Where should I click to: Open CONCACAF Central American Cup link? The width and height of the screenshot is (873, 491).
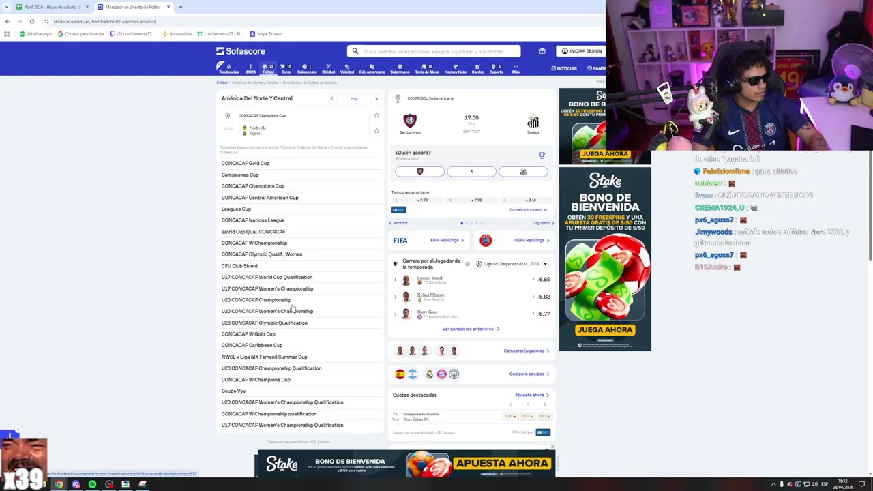click(260, 198)
